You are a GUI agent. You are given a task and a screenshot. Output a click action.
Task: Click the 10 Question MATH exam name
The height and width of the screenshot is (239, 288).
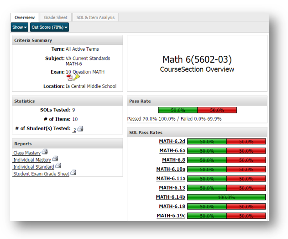(x=85, y=72)
